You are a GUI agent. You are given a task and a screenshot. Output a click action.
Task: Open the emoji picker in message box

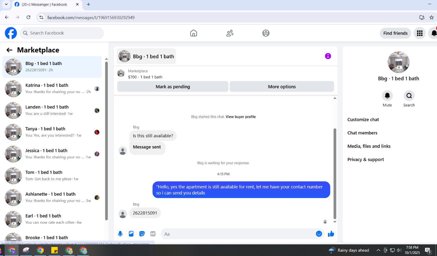319,234
